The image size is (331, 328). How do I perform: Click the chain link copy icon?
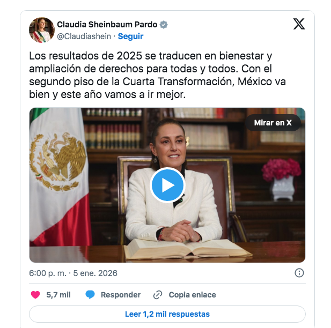(x=158, y=295)
